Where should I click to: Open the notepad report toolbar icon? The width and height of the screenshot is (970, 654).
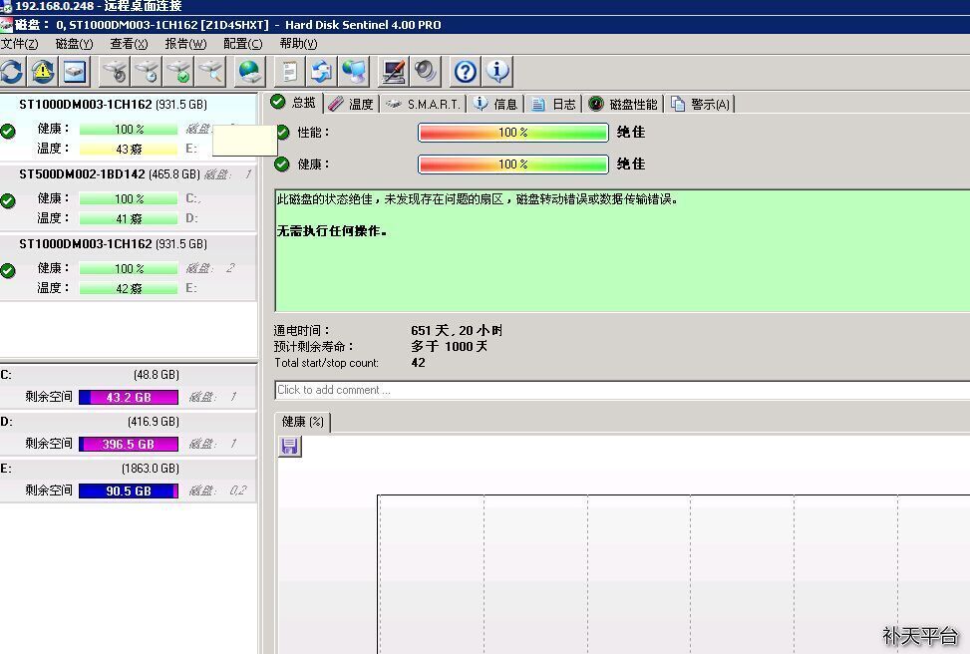coord(289,72)
